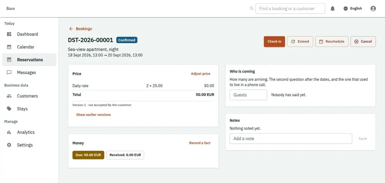The height and width of the screenshot is (183, 385).
Task: Go to the Dashboard menu item
Action: pyautogui.click(x=29, y=34)
